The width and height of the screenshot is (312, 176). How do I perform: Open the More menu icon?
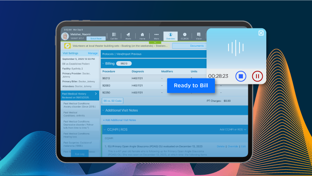(156, 36)
